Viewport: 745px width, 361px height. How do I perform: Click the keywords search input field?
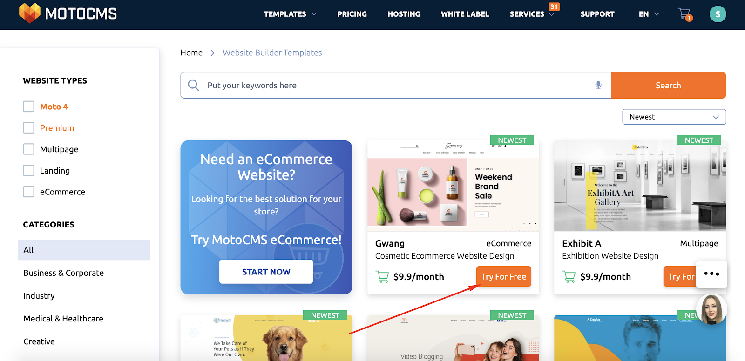point(396,85)
